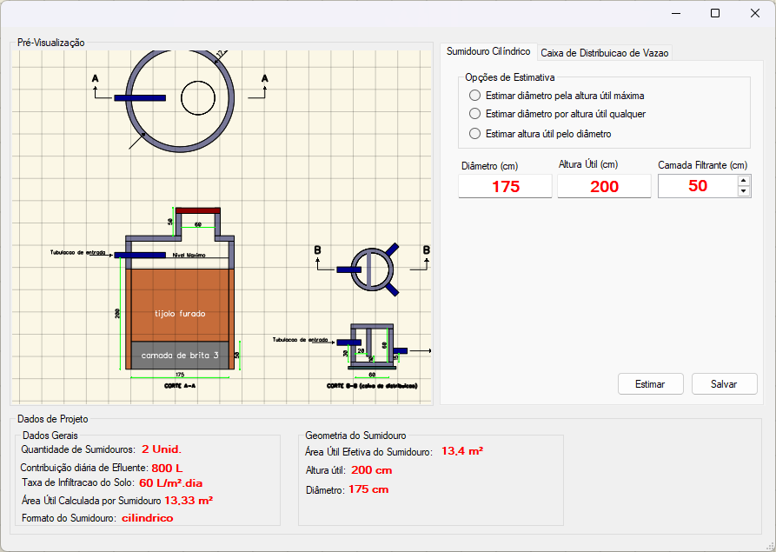Click the 'Nivel Maximo' label in drawing
The width and height of the screenshot is (776, 552).
tap(189, 256)
